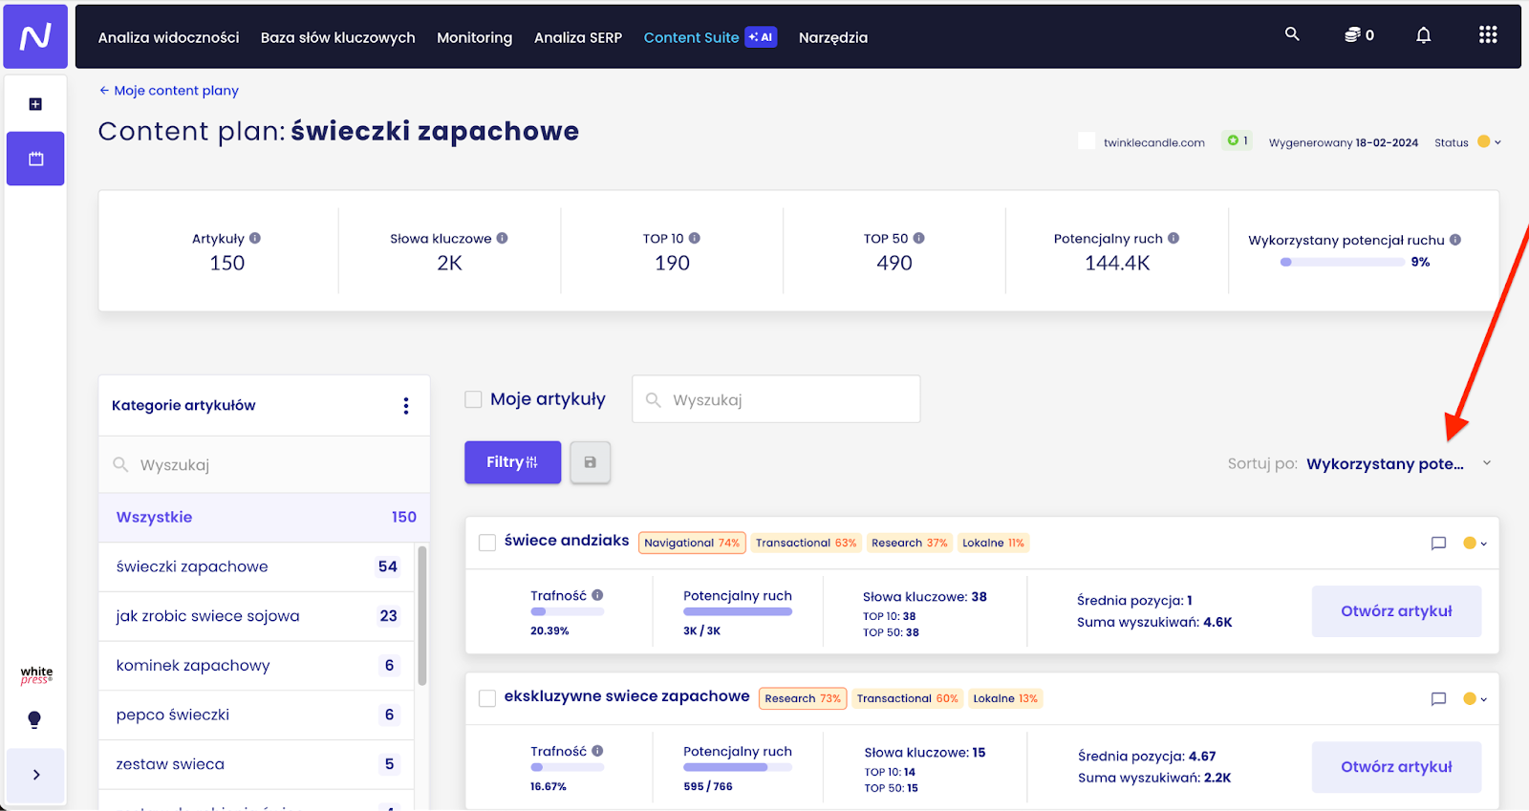Open Analiza SERP menu
1529x811 pixels.
(578, 37)
